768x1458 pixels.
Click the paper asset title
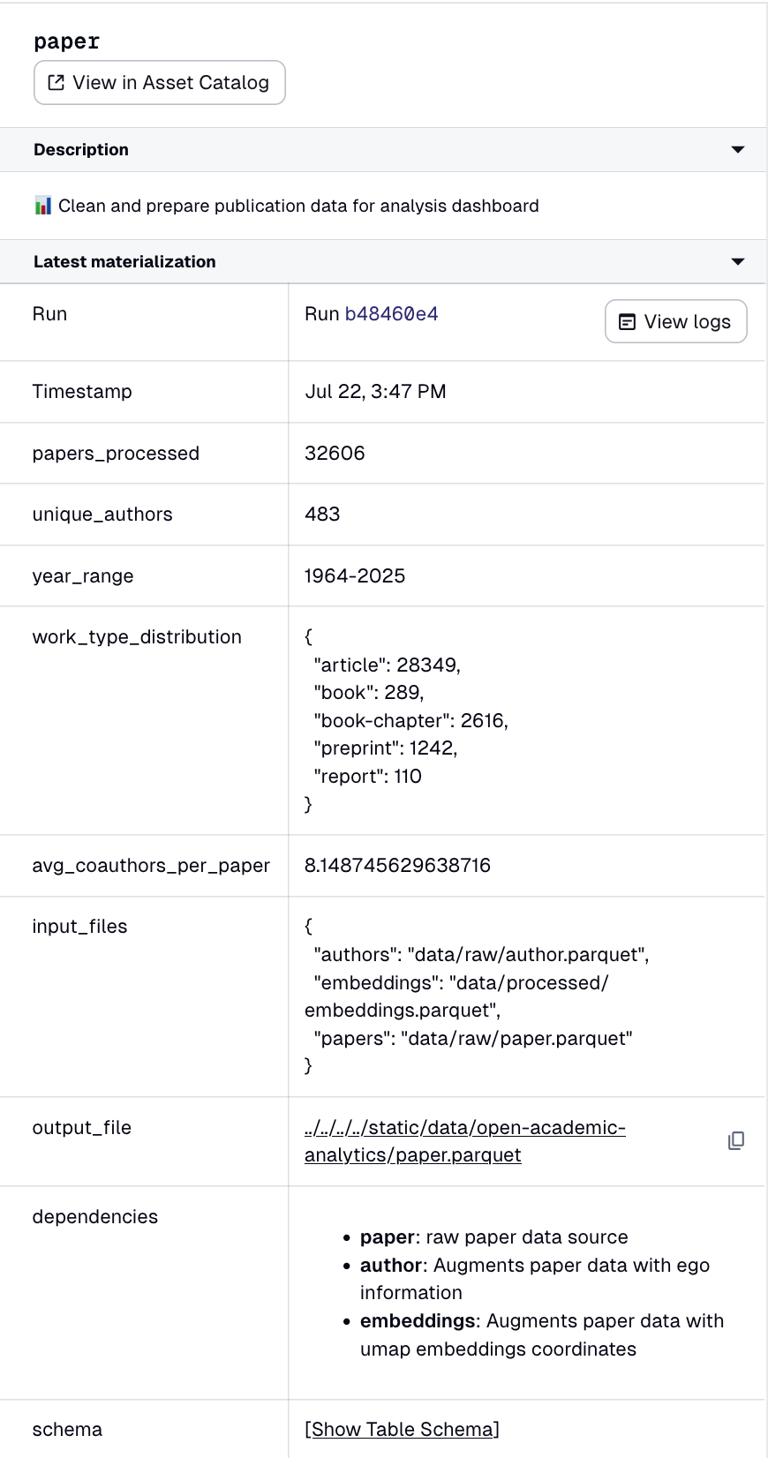tap(67, 41)
